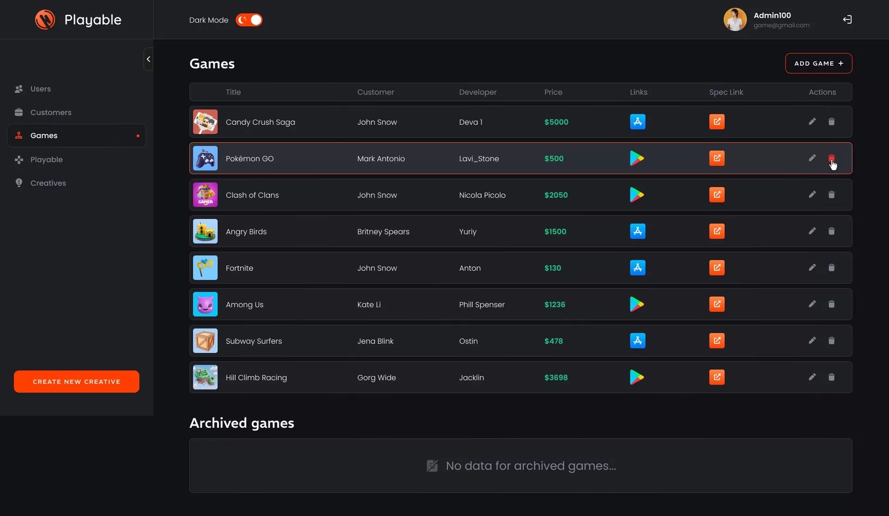Open the Users section
Image resolution: width=889 pixels, height=516 pixels.
pos(41,89)
